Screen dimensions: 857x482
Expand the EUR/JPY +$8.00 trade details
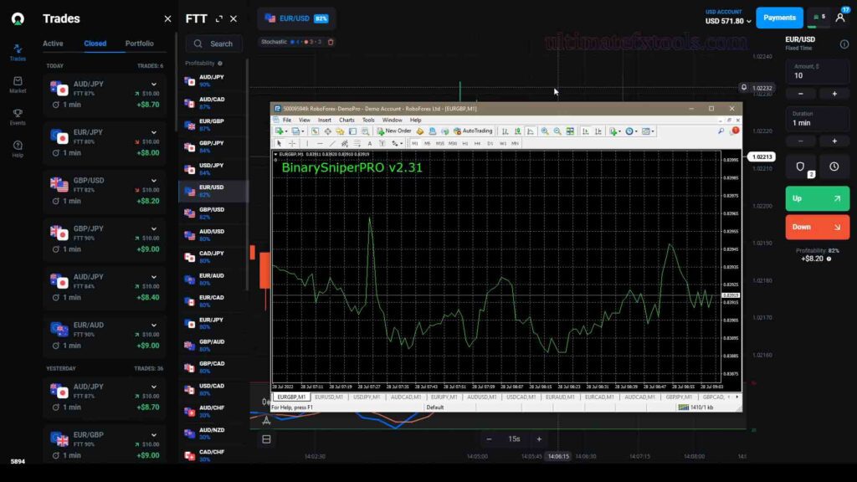[154, 132]
